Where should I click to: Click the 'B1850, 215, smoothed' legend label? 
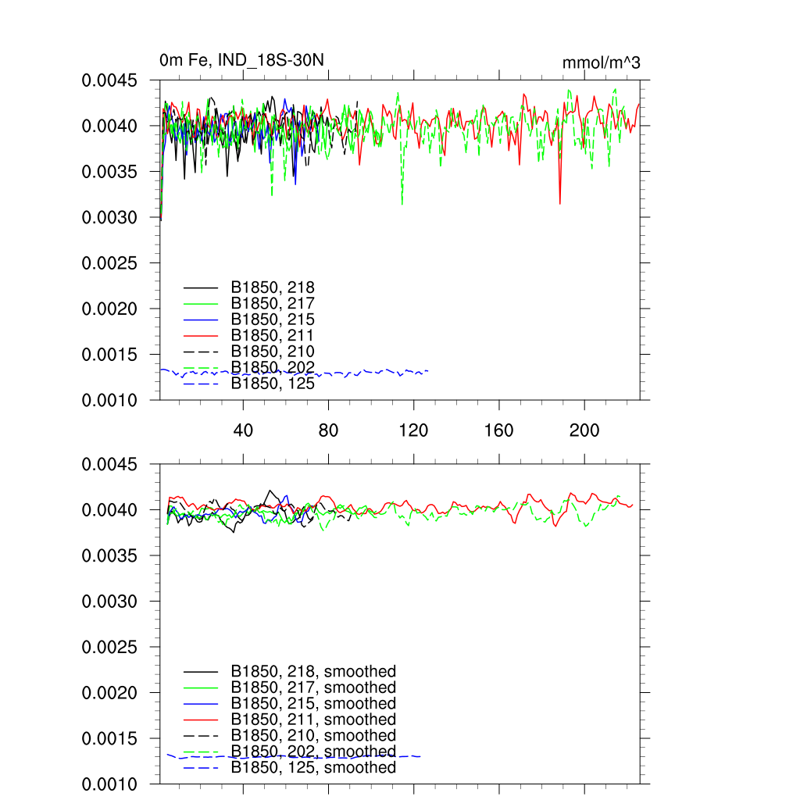click(x=313, y=704)
